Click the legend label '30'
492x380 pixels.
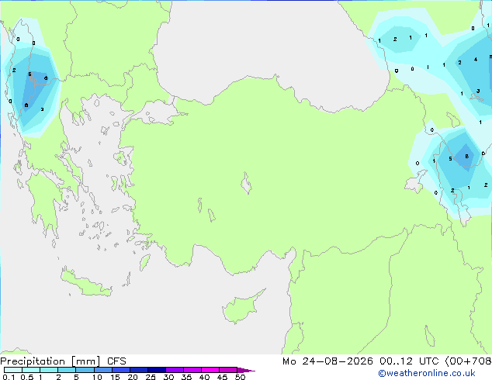coord(168,377)
